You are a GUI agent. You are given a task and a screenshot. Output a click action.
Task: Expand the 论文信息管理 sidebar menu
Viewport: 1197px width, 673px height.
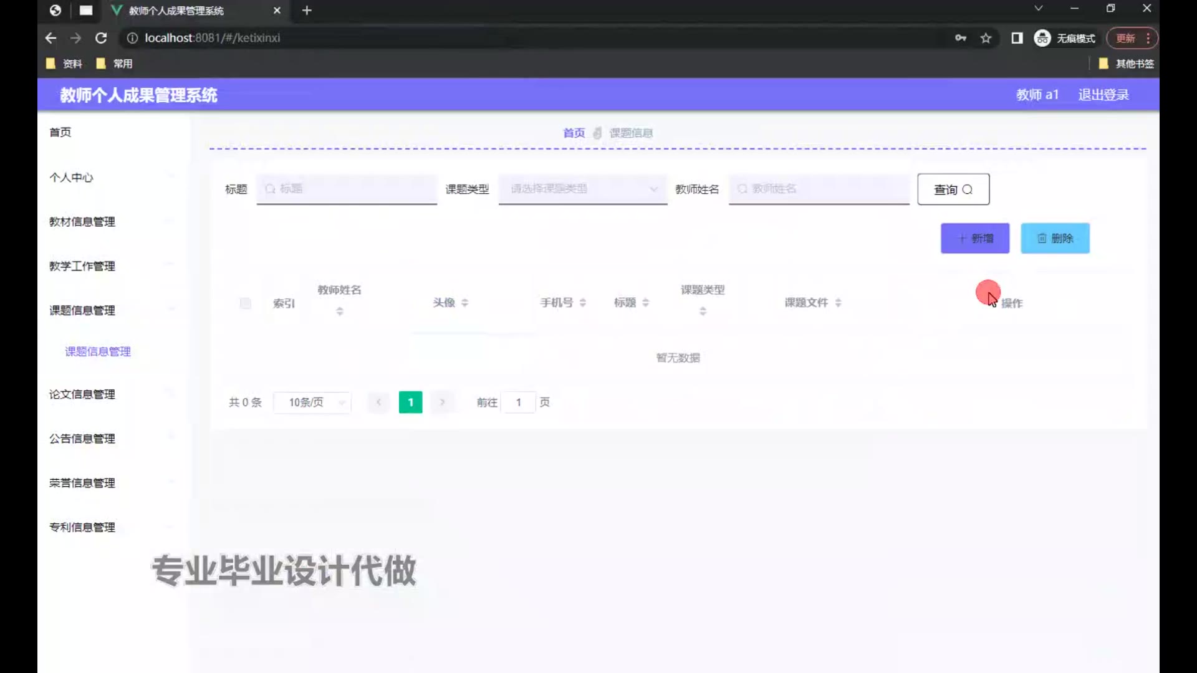(x=82, y=394)
